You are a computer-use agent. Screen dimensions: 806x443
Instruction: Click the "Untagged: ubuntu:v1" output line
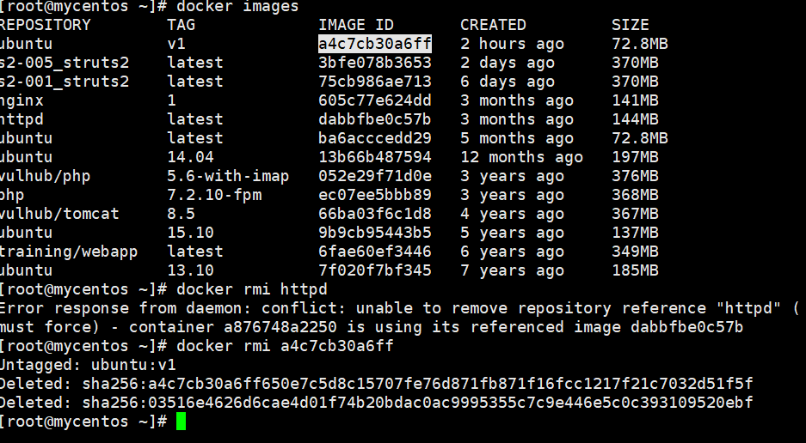coord(88,365)
